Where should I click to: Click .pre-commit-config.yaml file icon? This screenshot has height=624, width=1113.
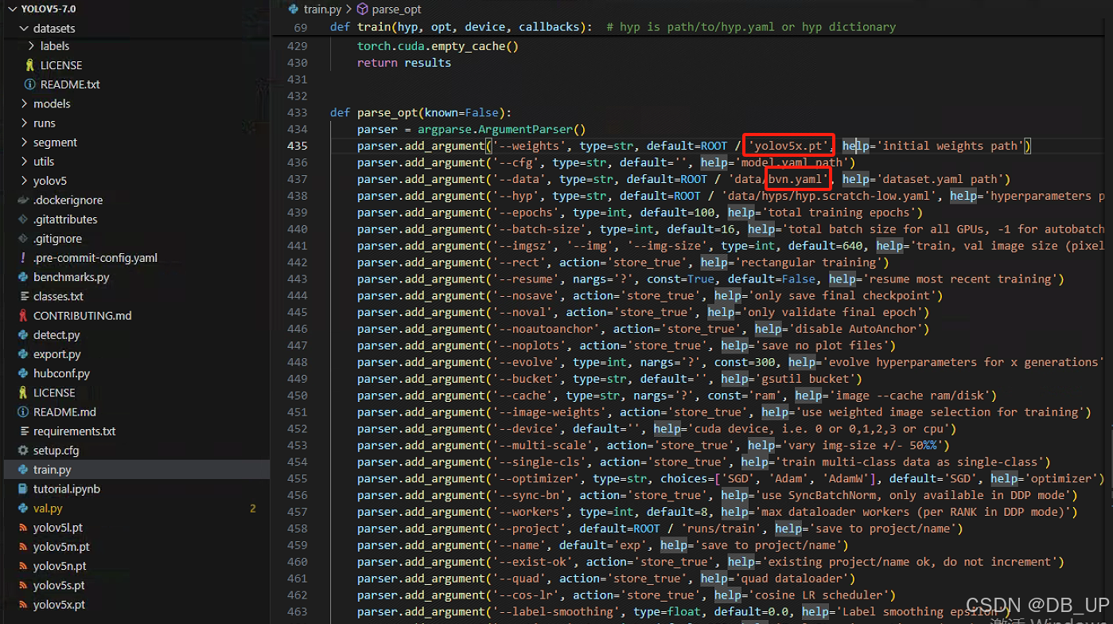(x=23, y=258)
